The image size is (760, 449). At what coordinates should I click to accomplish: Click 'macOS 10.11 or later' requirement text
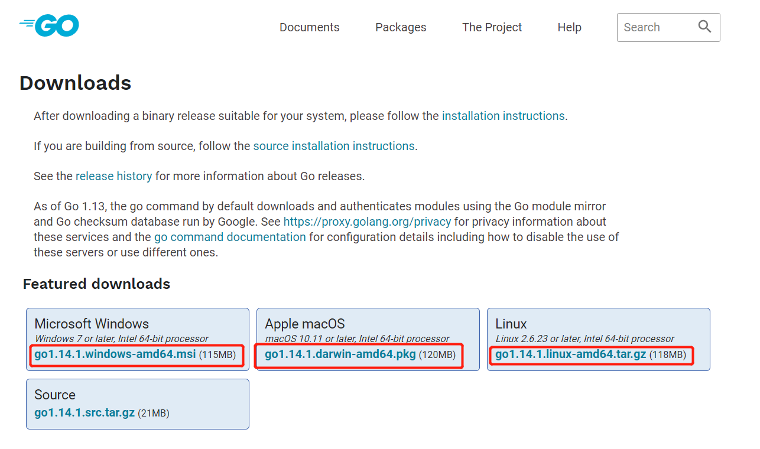click(358, 339)
